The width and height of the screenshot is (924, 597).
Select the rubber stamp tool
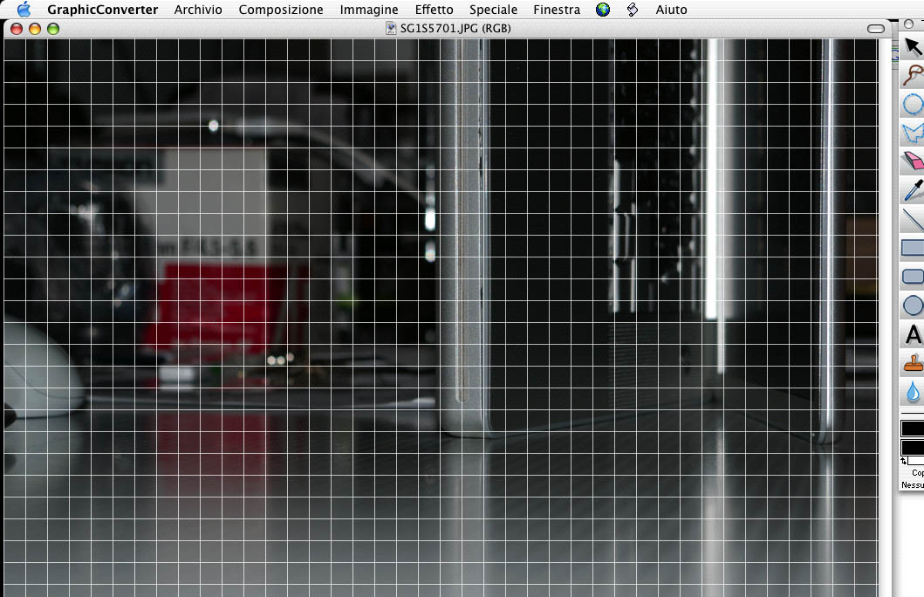pyautogui.click(x=913, y=363)
